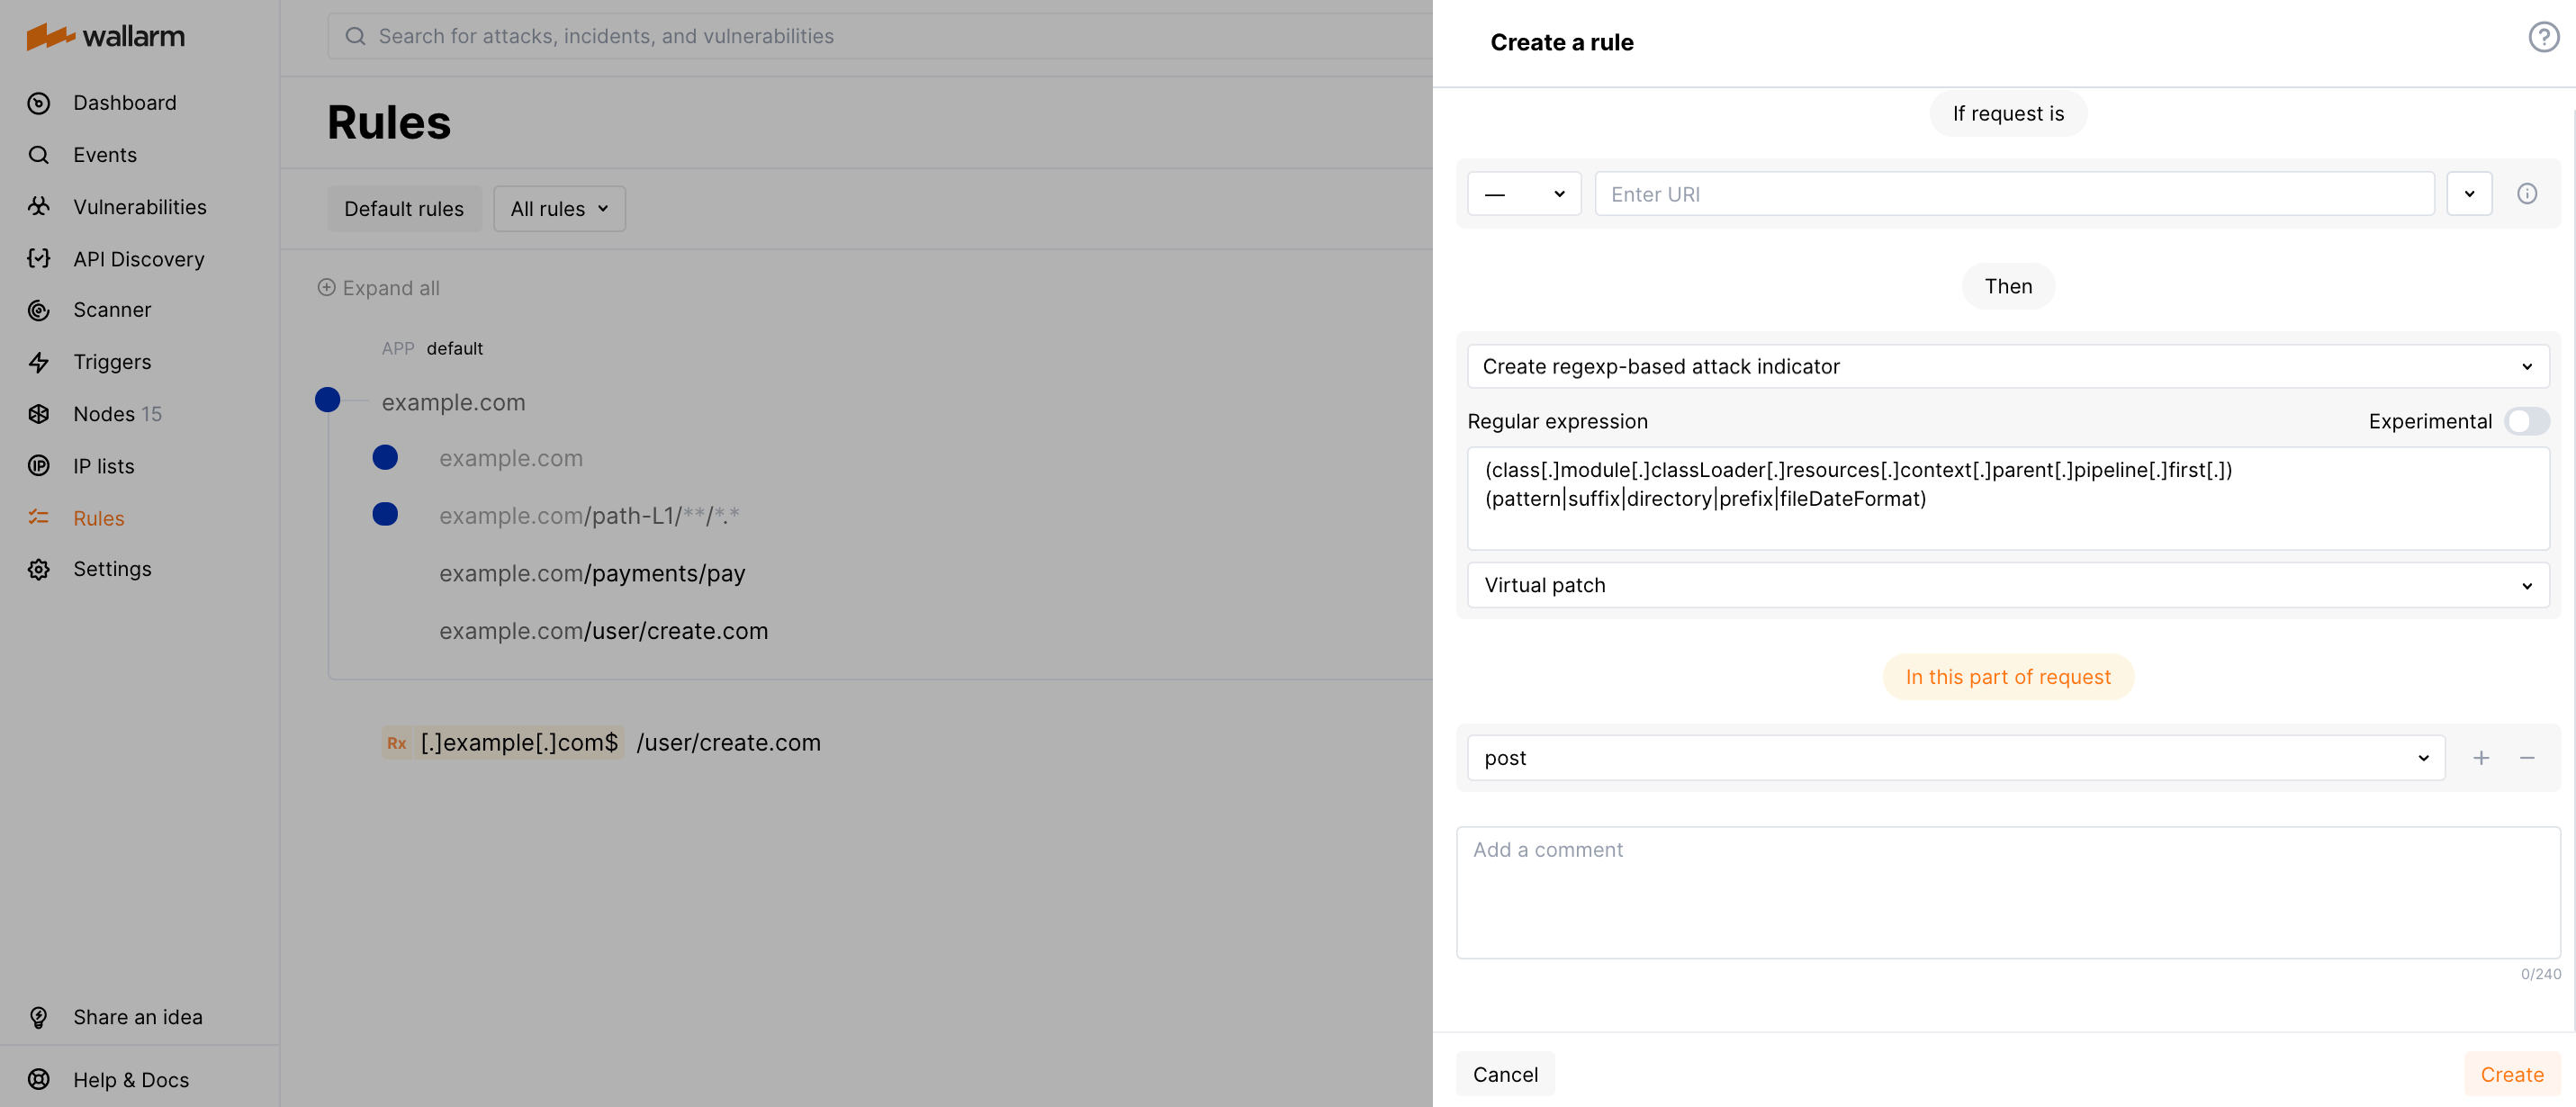Click the Add a comment box
Screen dimensions: 2576x1107
[x=2008, y=892]
